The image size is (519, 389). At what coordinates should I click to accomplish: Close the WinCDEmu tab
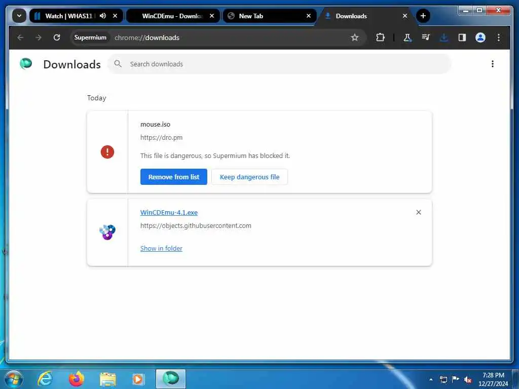(212, 16)
